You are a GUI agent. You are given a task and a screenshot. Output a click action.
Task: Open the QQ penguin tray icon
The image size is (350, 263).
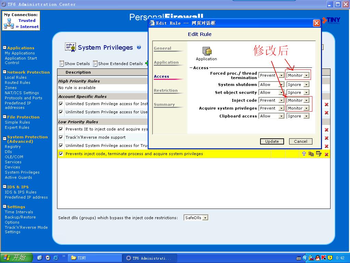pyautogui.click(x=318, y=258)
